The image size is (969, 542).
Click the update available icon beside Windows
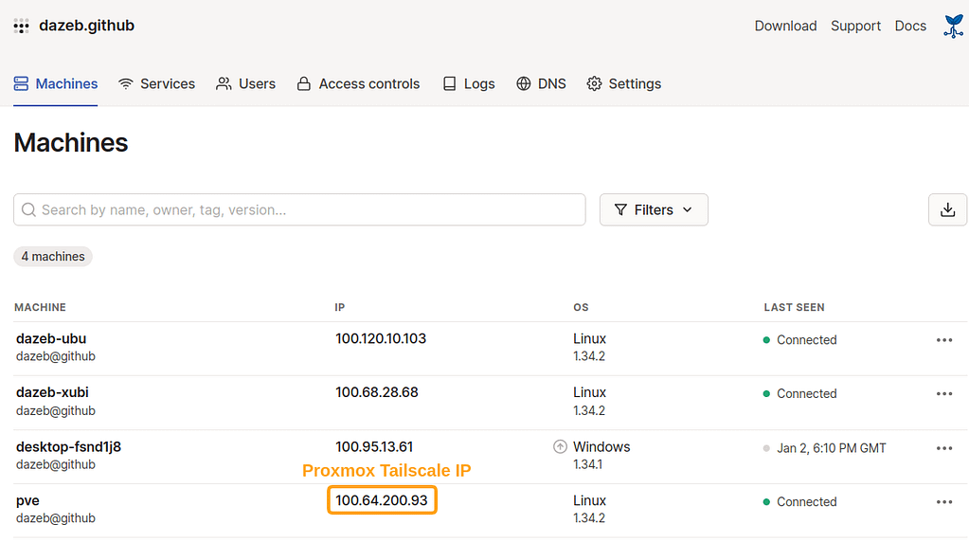560,446
